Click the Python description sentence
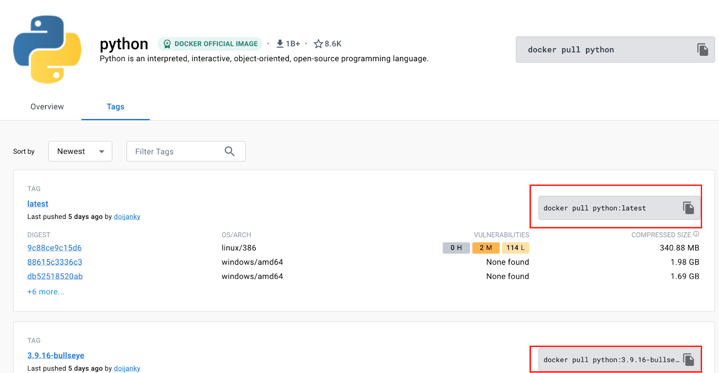719x373 pixels. [264, 58]
